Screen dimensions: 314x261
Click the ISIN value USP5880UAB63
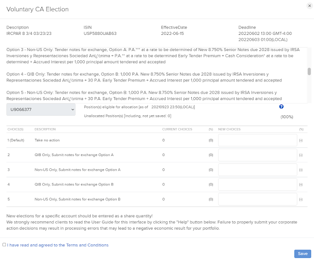click(x=101, y=34)
